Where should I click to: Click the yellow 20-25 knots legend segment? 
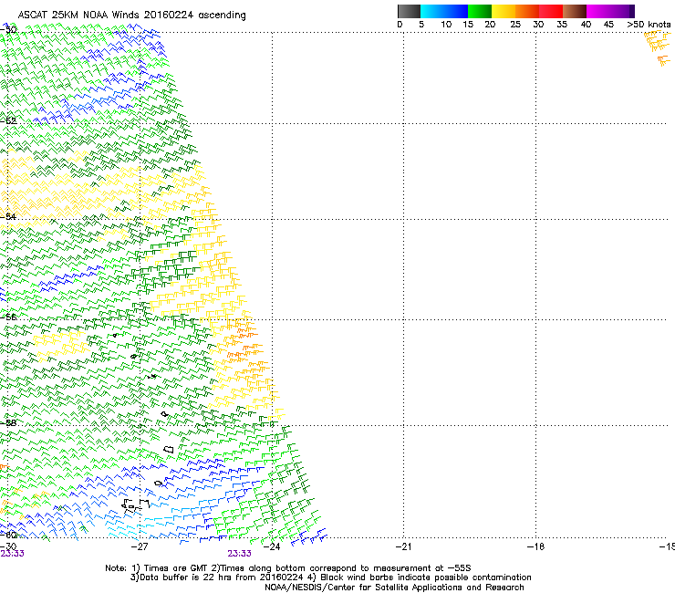[x=504, y=11]
